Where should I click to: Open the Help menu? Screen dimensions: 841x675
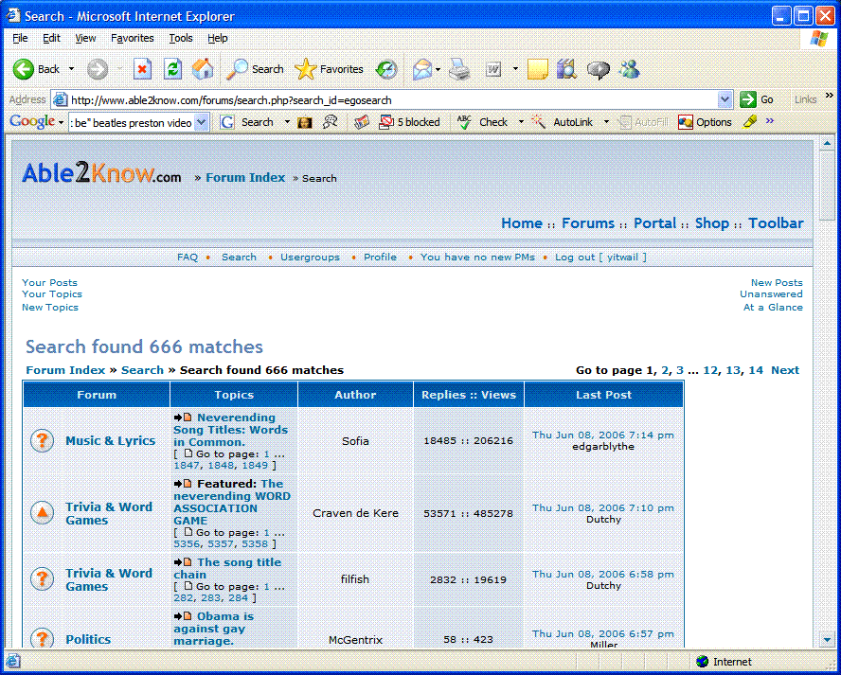pos(218,38)
